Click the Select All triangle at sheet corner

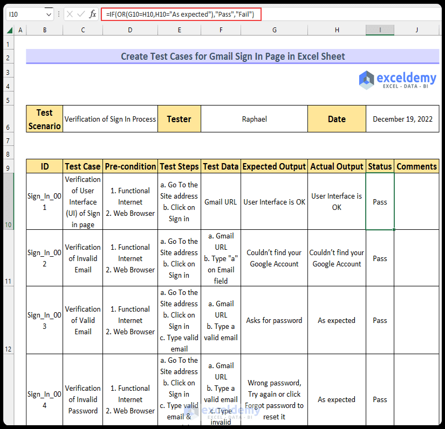click(11, 30)
